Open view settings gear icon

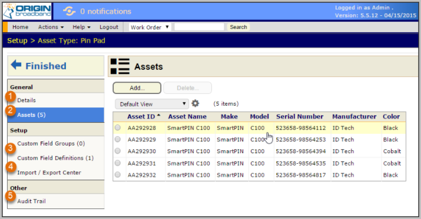pyautogui.click(x=195, y=103)
